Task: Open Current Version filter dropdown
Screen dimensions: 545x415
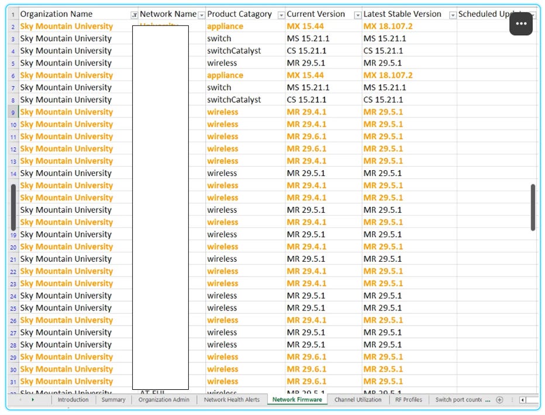Action: point(357,15)
